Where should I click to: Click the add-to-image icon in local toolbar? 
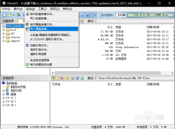73,78
